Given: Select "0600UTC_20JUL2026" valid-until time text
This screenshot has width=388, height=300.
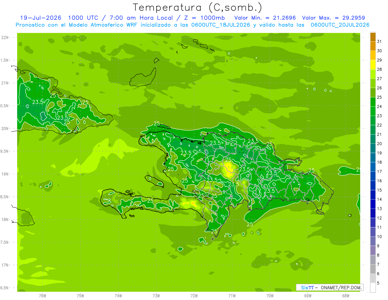Looking at the screenshot, I should click(340, 25).
